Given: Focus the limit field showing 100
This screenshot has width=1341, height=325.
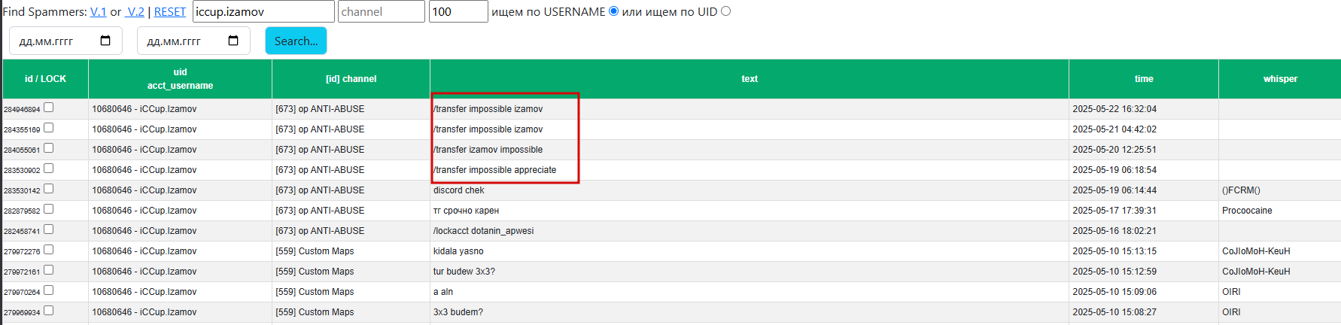Looking at the screenshot, I should 458,11.
